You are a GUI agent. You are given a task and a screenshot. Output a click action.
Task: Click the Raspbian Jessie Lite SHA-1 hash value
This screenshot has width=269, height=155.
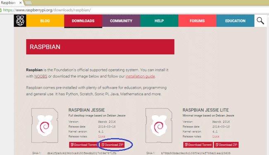196,153
